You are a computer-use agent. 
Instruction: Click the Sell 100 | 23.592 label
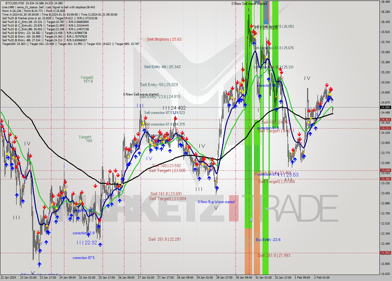pos(166,166)
